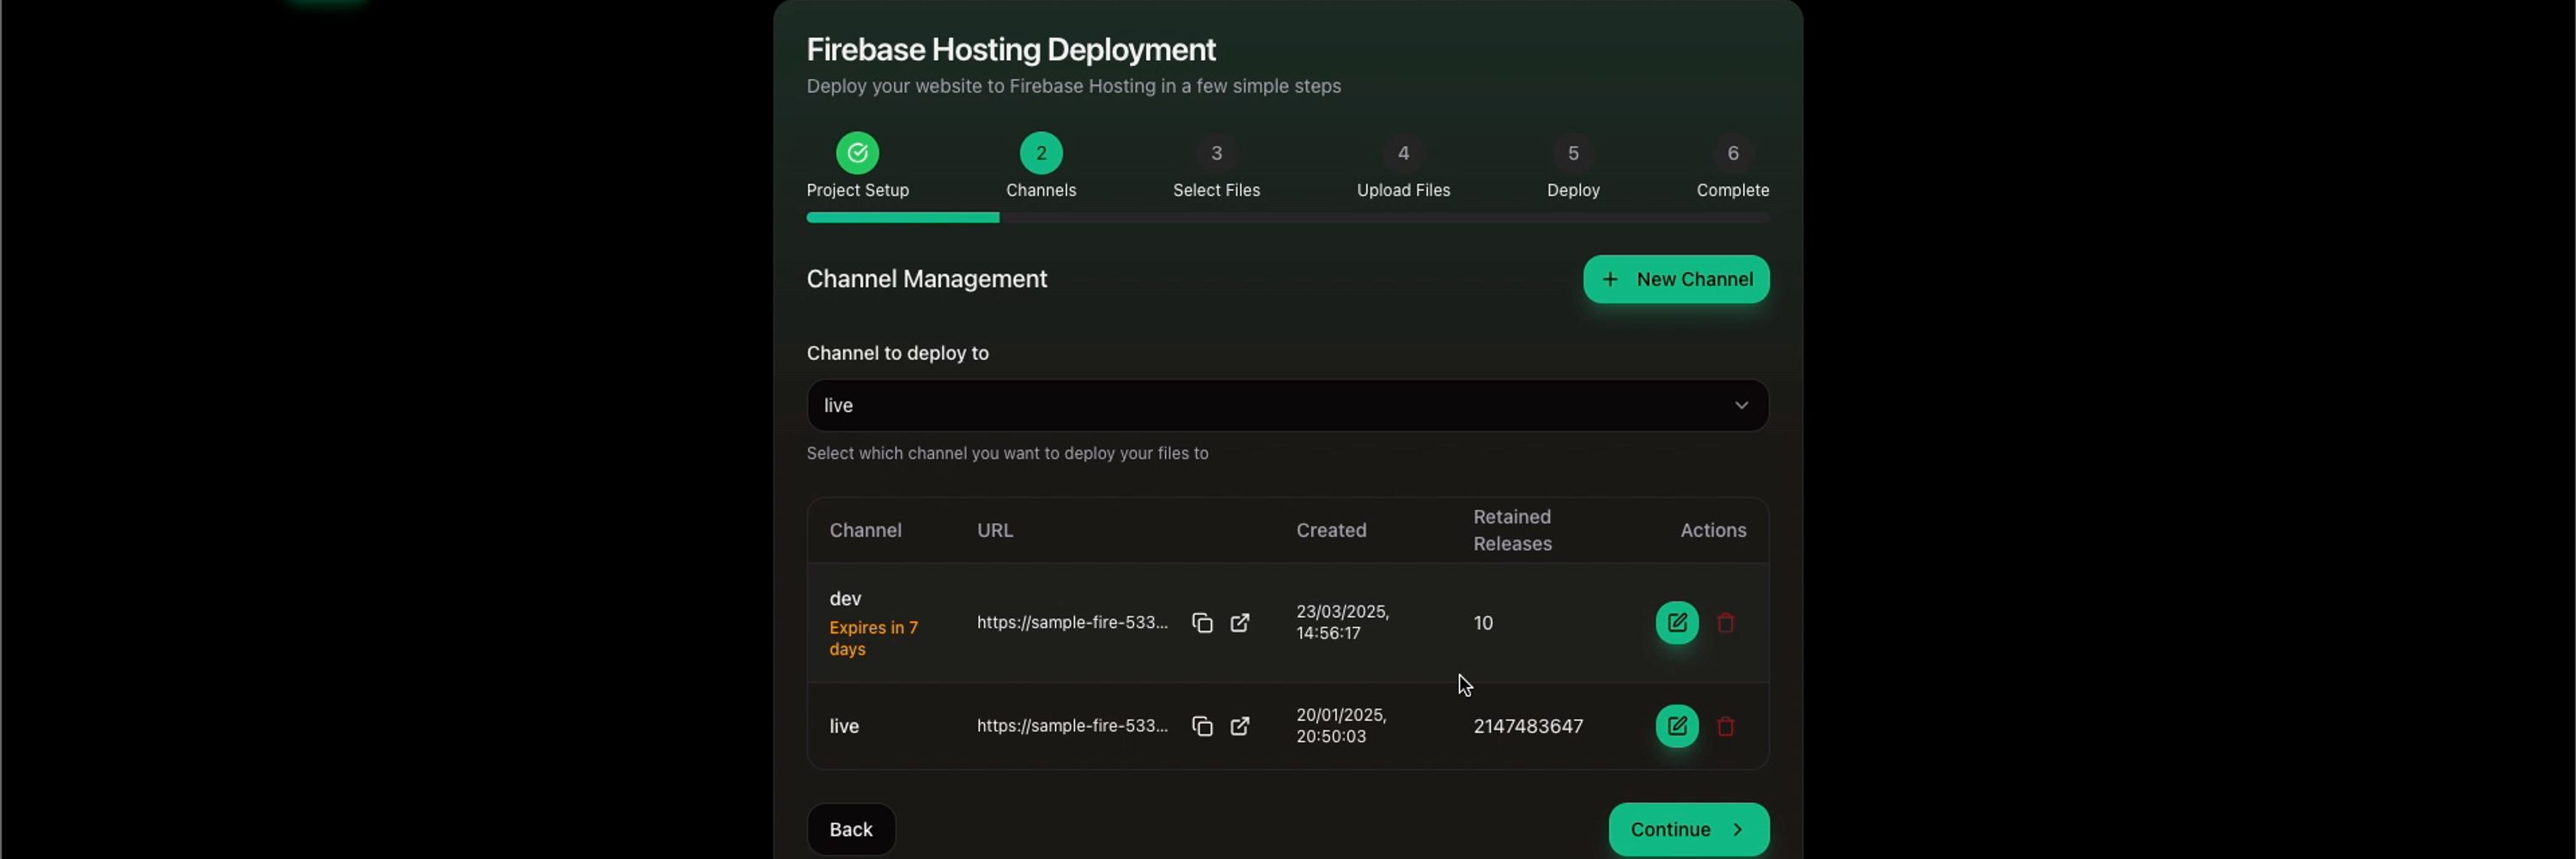Click the retained releases value 10
2576x859 pixels.
1483,623
